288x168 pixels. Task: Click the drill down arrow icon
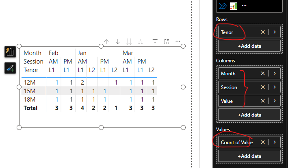point(118,42)
